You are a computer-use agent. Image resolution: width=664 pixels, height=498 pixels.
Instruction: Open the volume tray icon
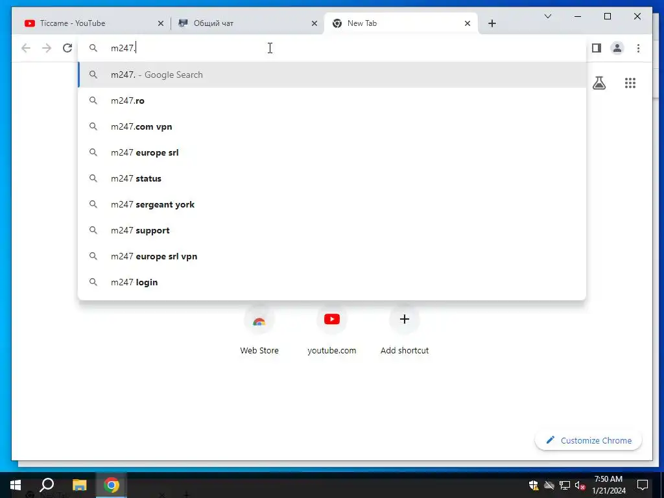(x=580, y=485)
